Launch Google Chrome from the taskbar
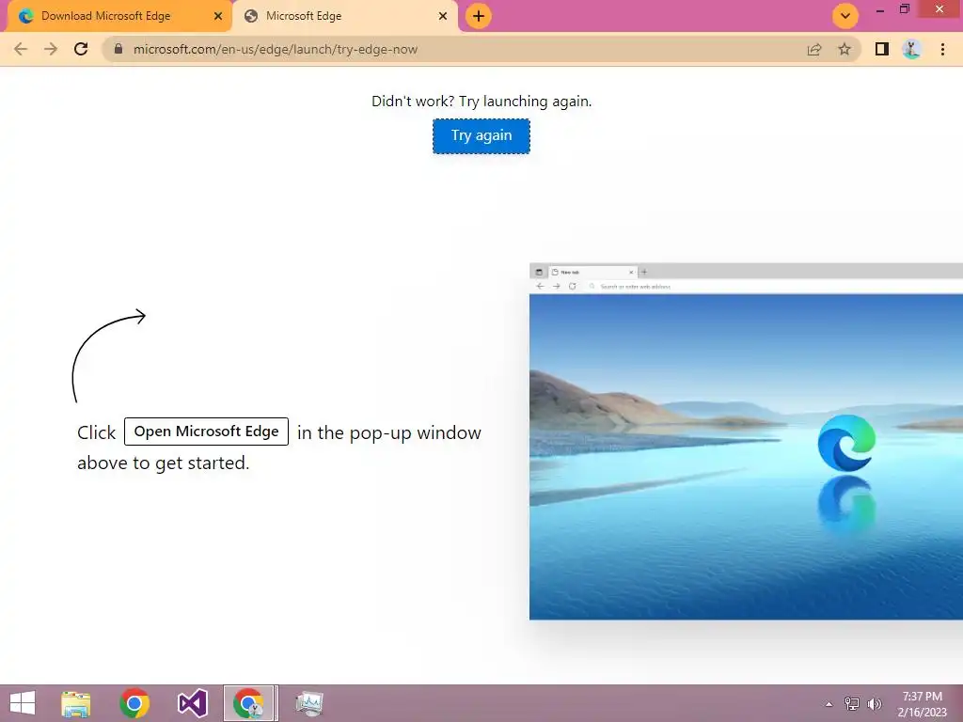 pyautogui.click(x=134, y=703)
